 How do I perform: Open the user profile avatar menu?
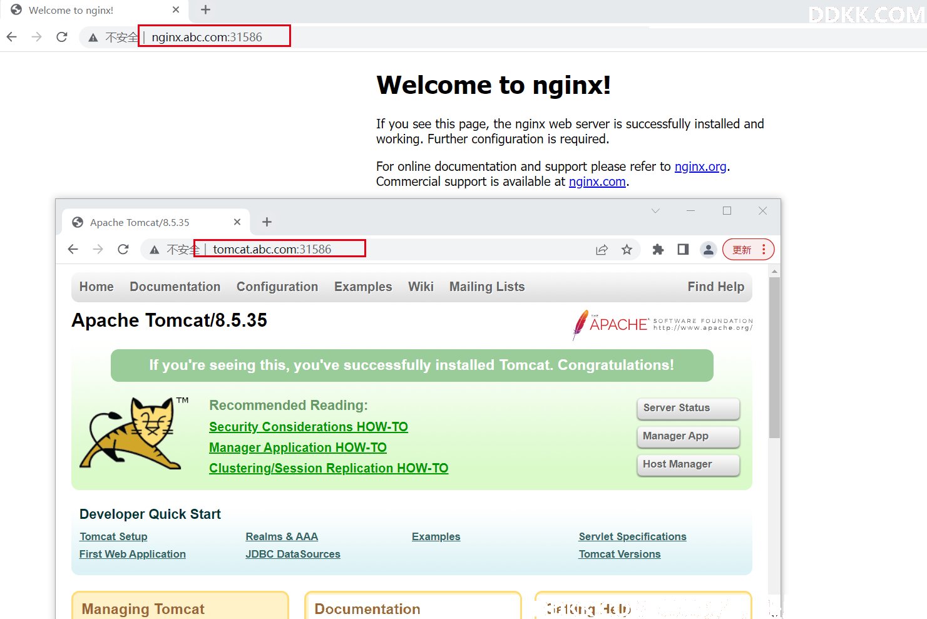[708, 250]
